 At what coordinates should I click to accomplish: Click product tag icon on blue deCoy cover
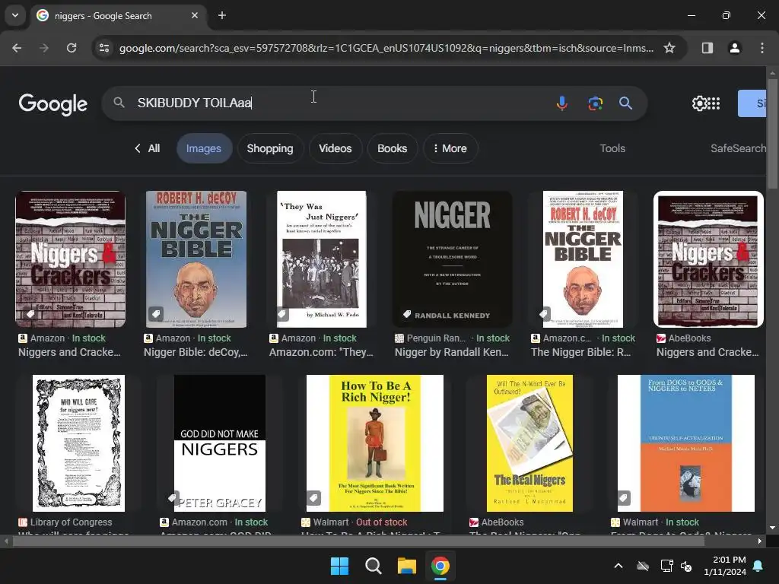[x=155, y=314]
